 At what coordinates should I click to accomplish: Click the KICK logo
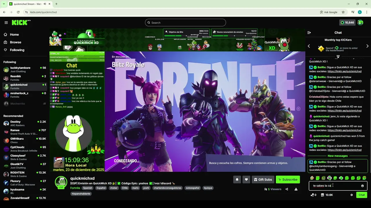[21, 23]
